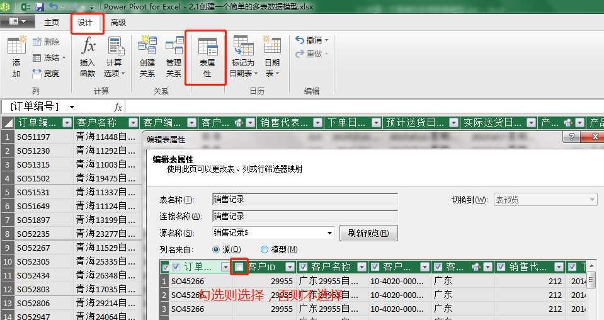604x320 pixels.
Task: Click the Mark as Date Table icon
Action: (x=243, y=56)
